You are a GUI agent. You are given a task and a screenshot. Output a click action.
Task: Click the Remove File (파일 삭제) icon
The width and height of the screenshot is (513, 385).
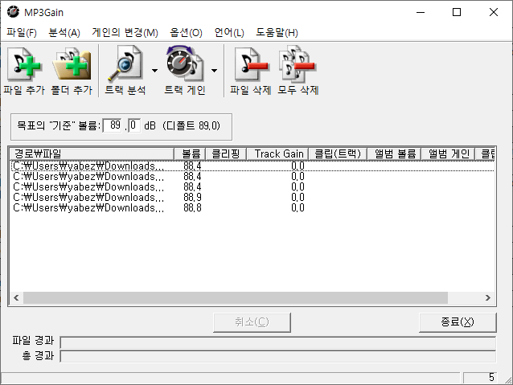point(250,63)
